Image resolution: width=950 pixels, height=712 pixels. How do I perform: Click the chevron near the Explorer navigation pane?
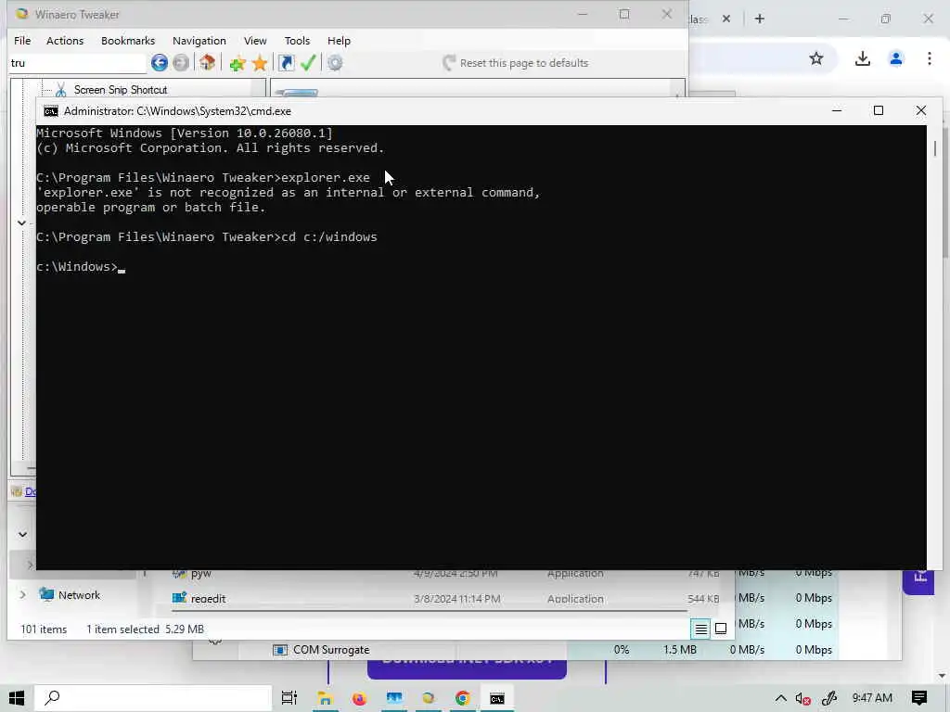point(22,534)
